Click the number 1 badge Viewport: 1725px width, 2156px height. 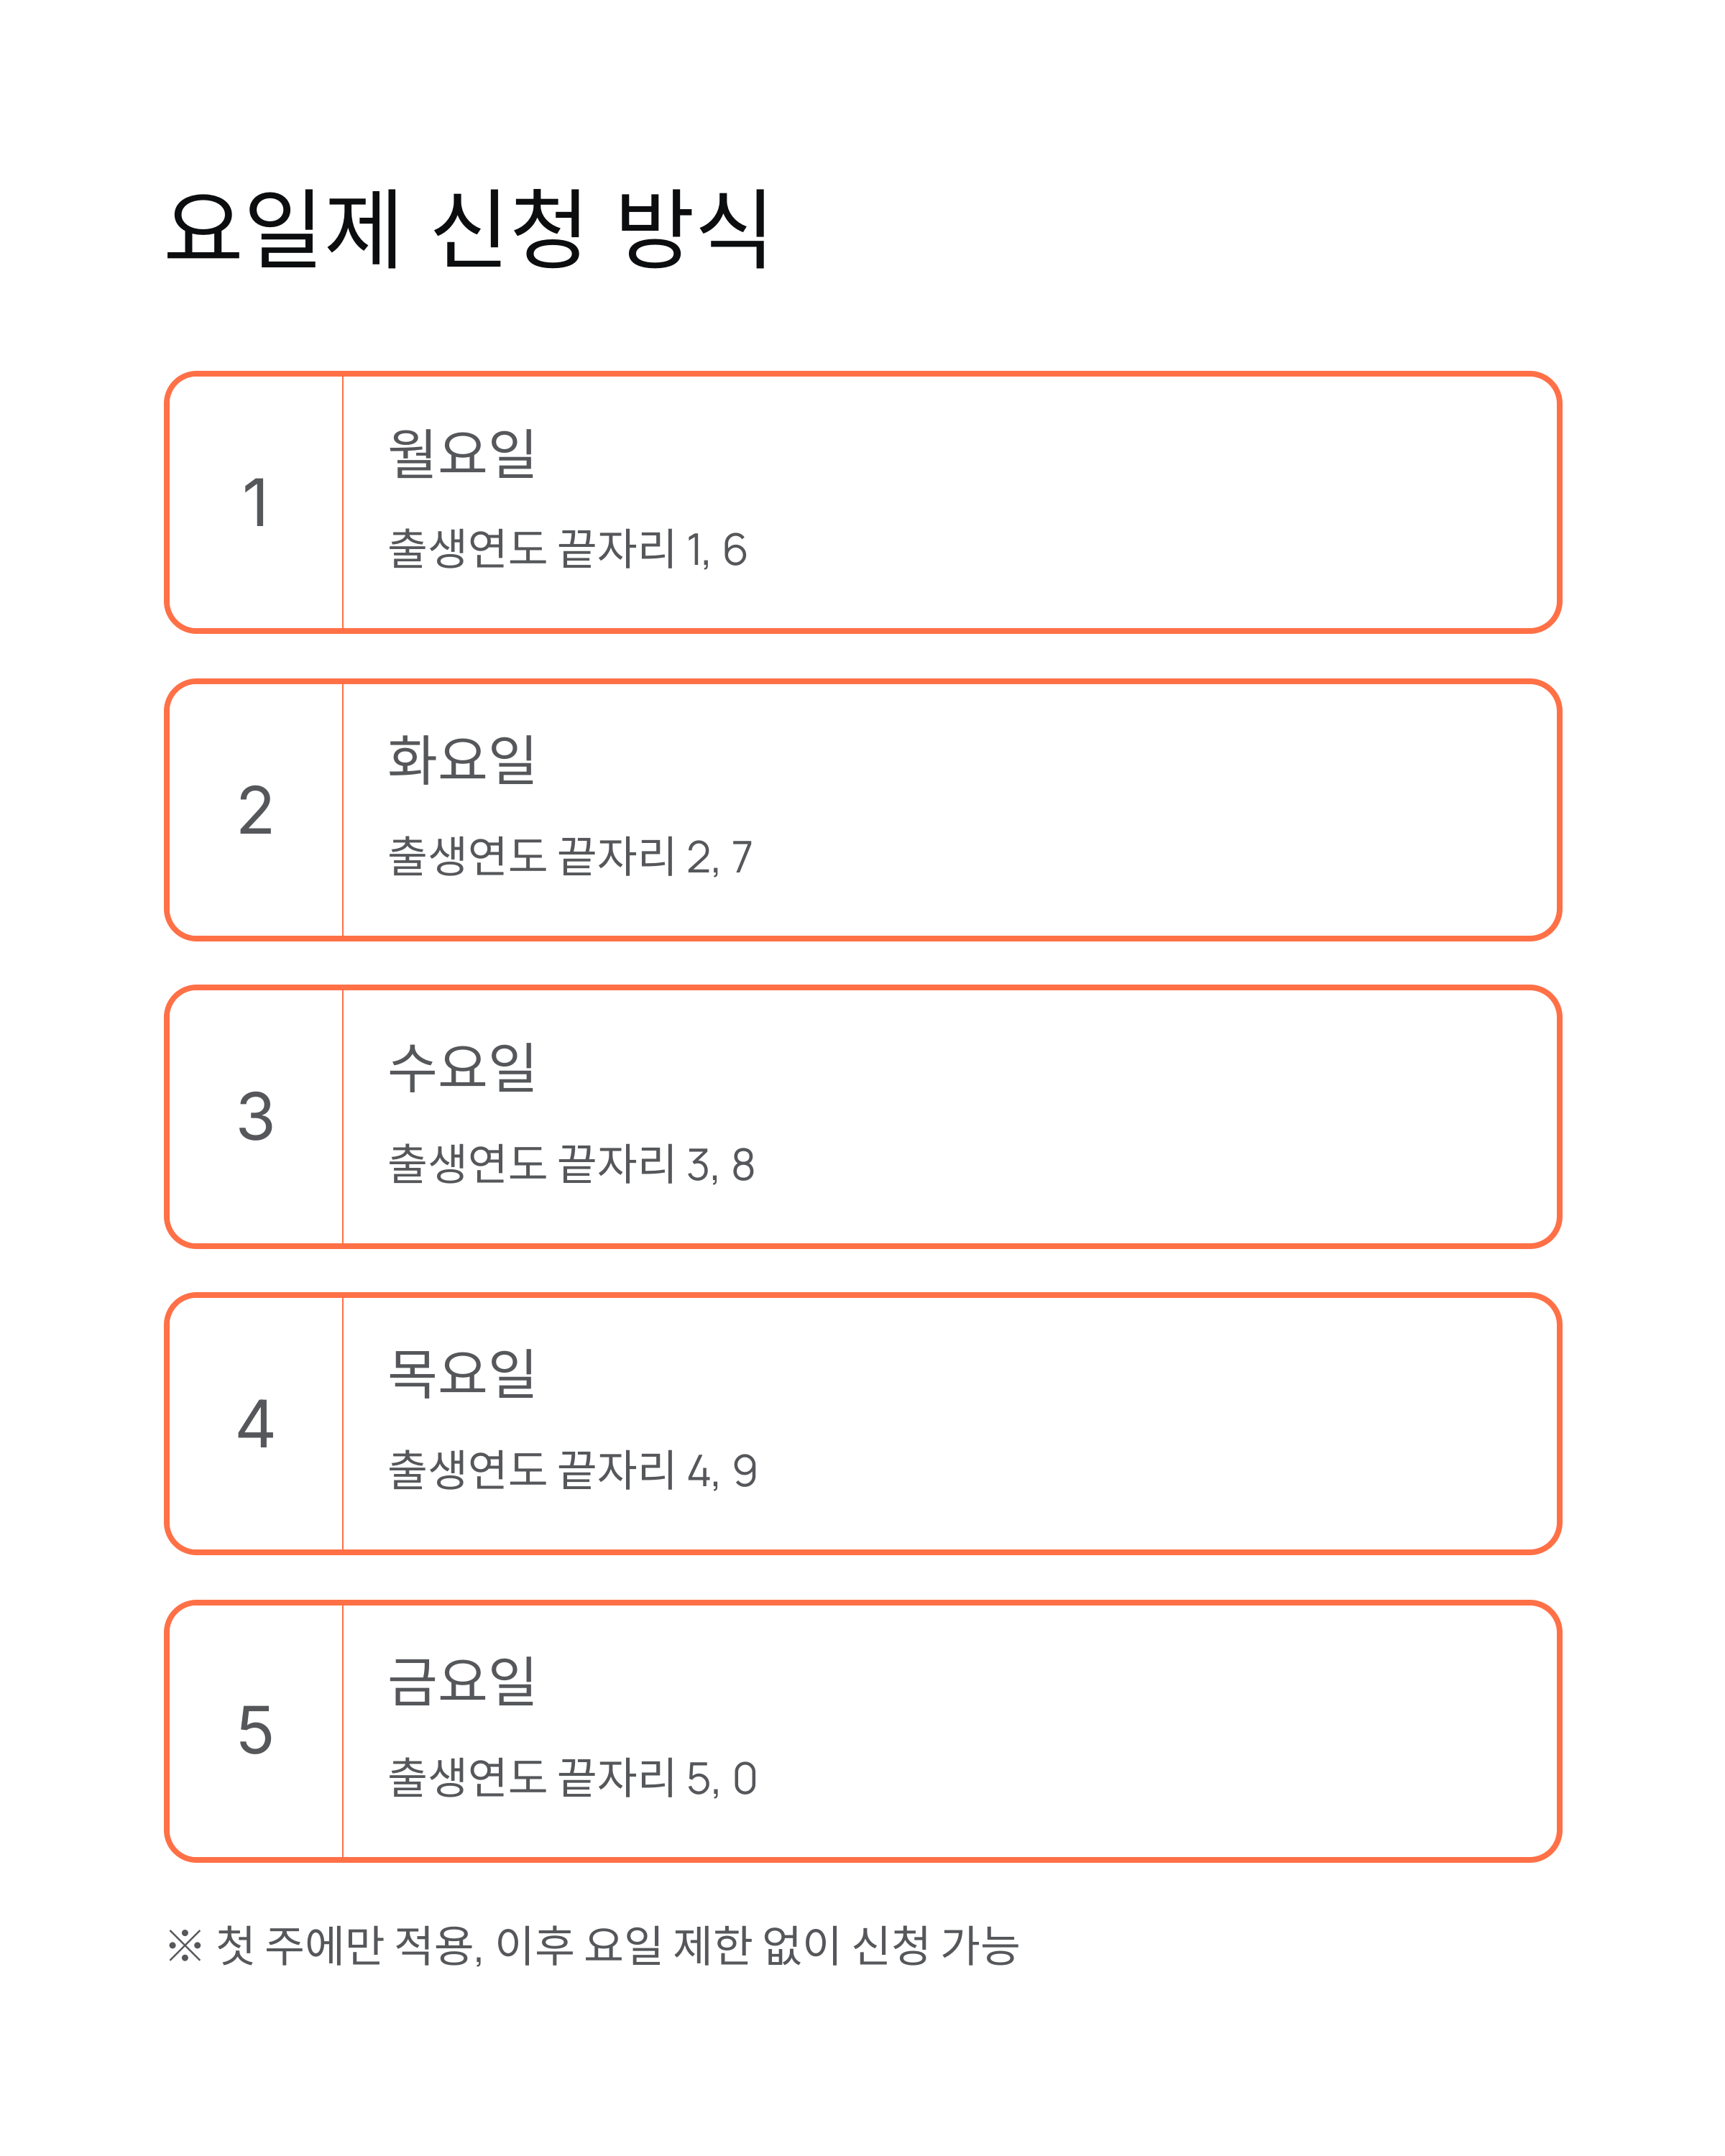coord(256,502)
